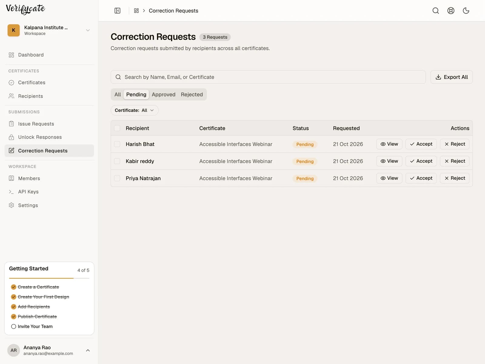Click the Create Your First Design item
Viewport: 485px width, 364px height.
40,297
